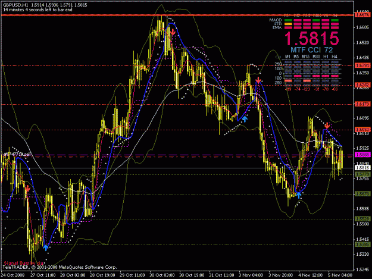
Task: Select the red sell arrow above 5 Nov 04:00
Action: pyautogui.click(x=327, y=126)
